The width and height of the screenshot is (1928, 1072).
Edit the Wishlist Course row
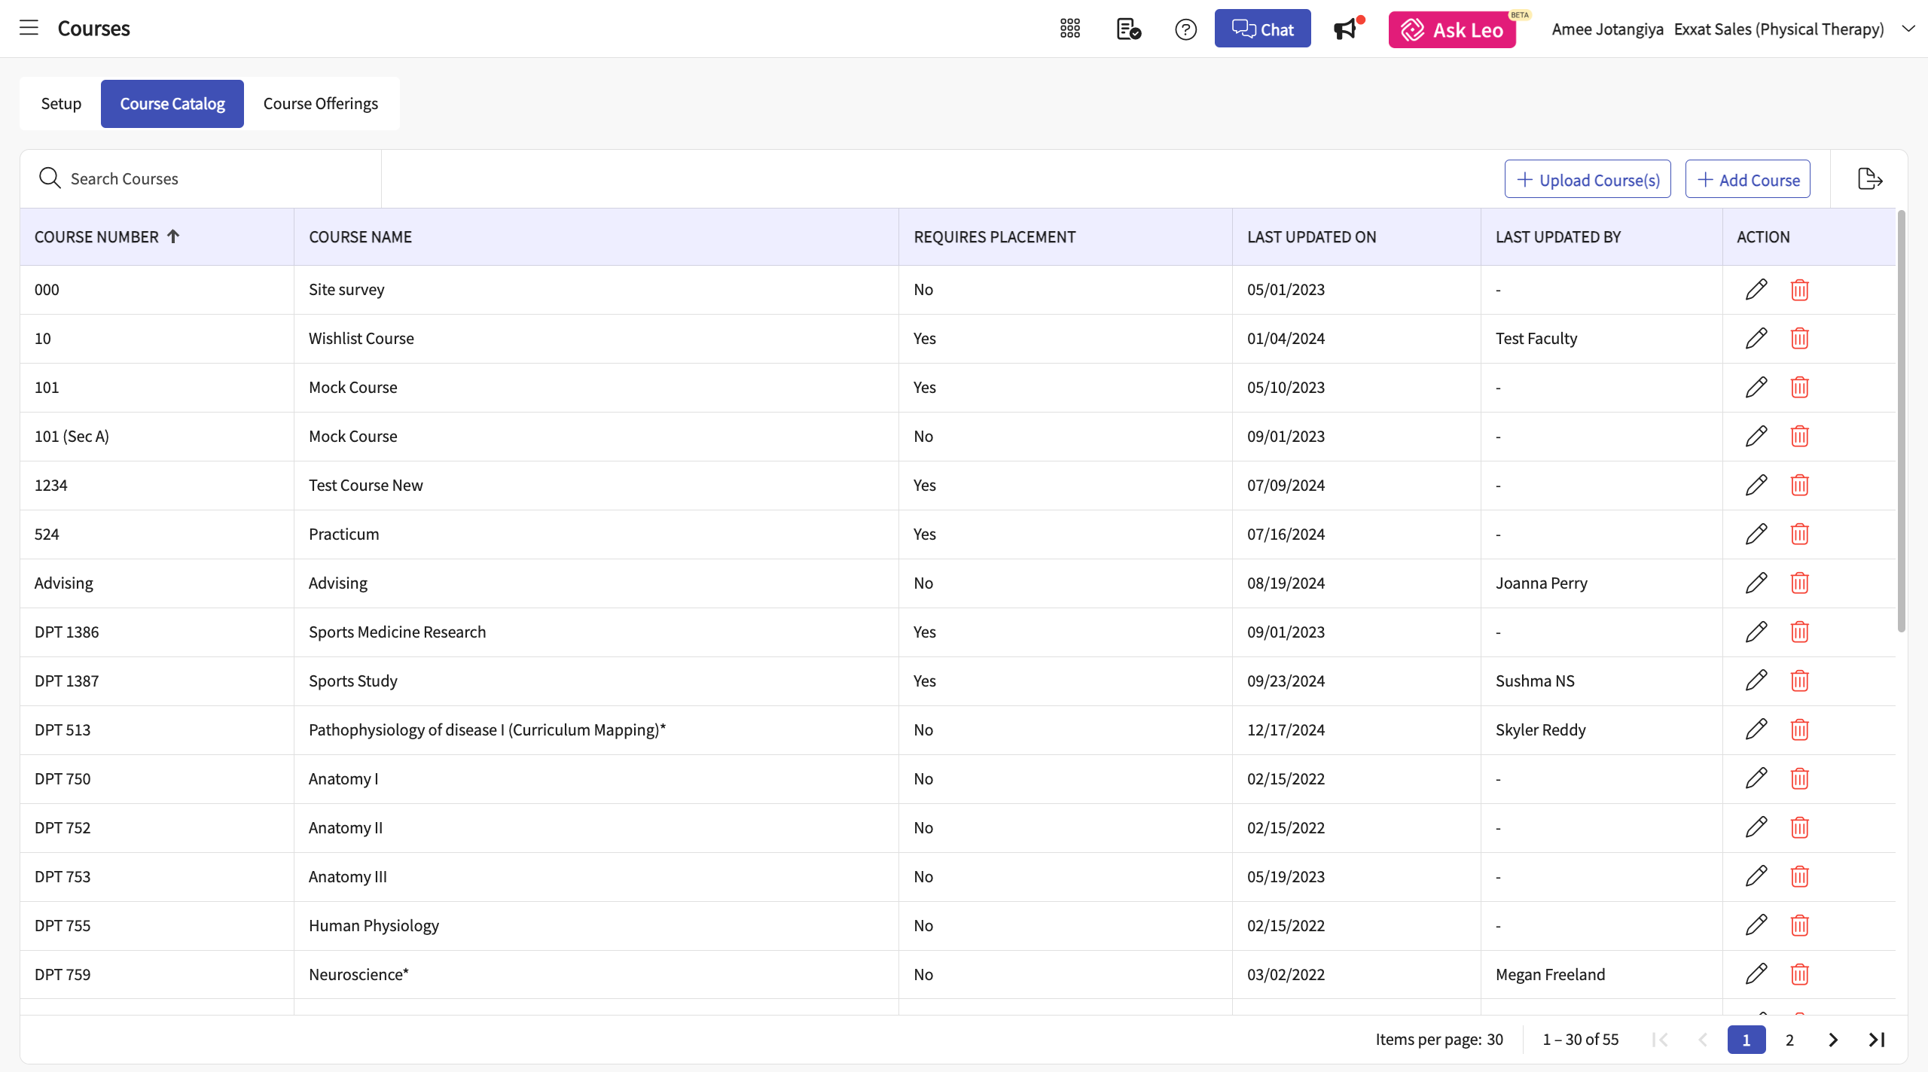click(x=1756, y=339)
